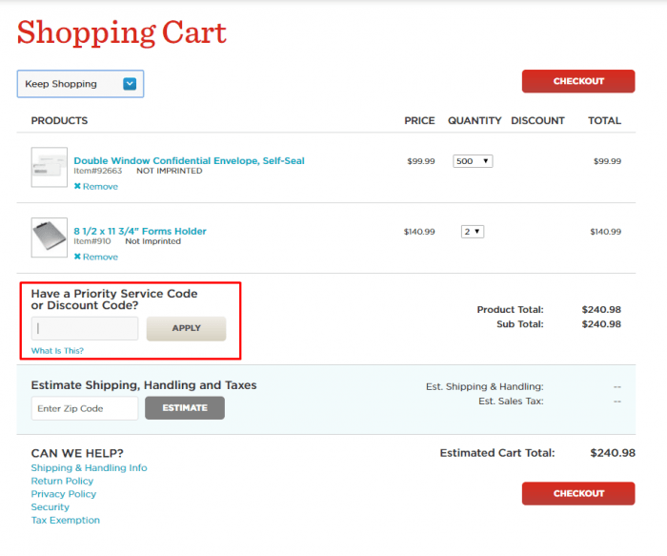Click the envelope row total $99.99
Screen dimensions: 667x556
607,161
